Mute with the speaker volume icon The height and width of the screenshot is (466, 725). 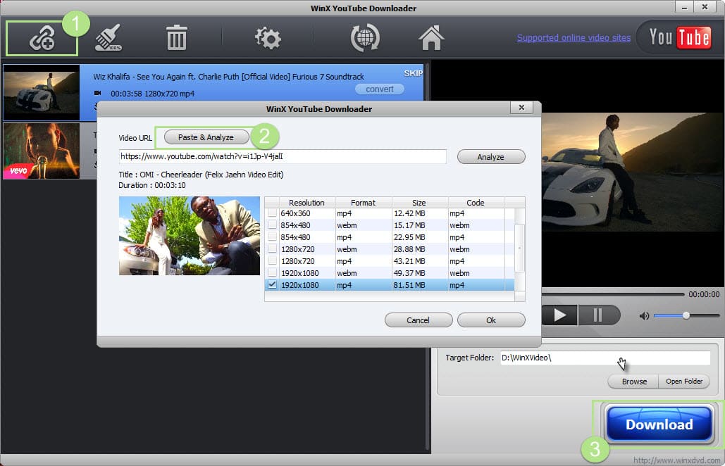[644, 316]
